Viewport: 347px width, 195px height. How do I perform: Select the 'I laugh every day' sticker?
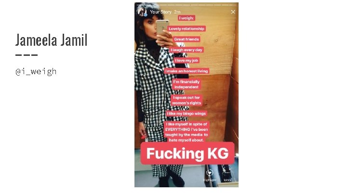click(x=187, y=50)
